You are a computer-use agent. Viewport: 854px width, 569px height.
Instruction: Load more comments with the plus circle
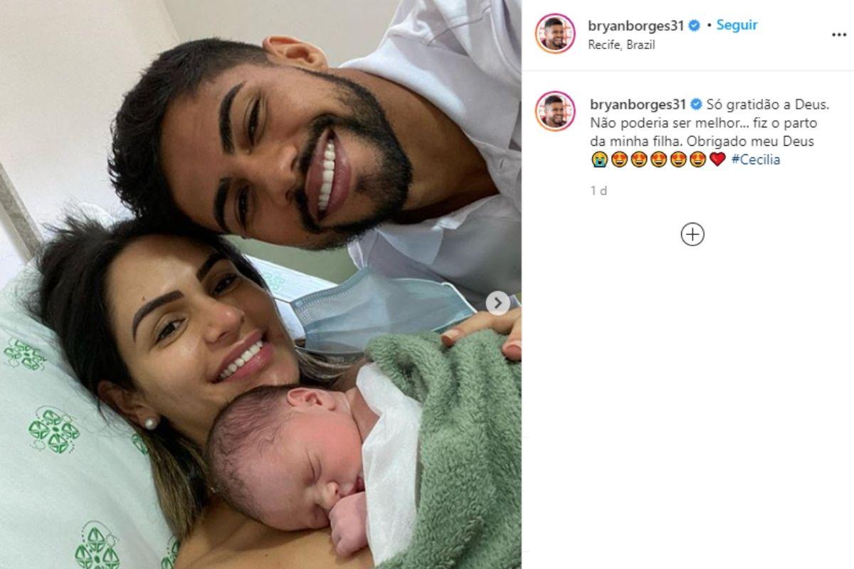pos(692,235)
